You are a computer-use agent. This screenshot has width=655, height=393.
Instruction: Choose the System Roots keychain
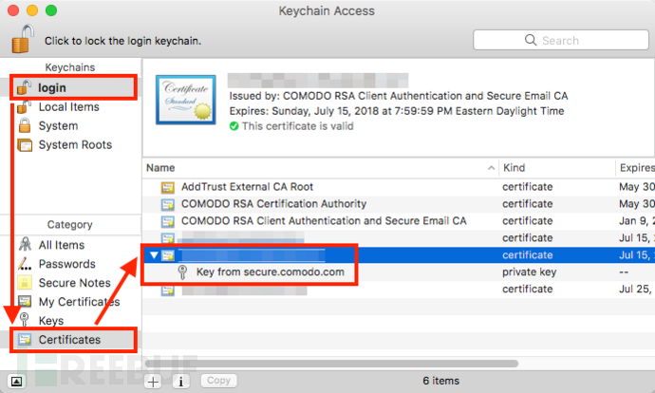(x=75, y=144)
